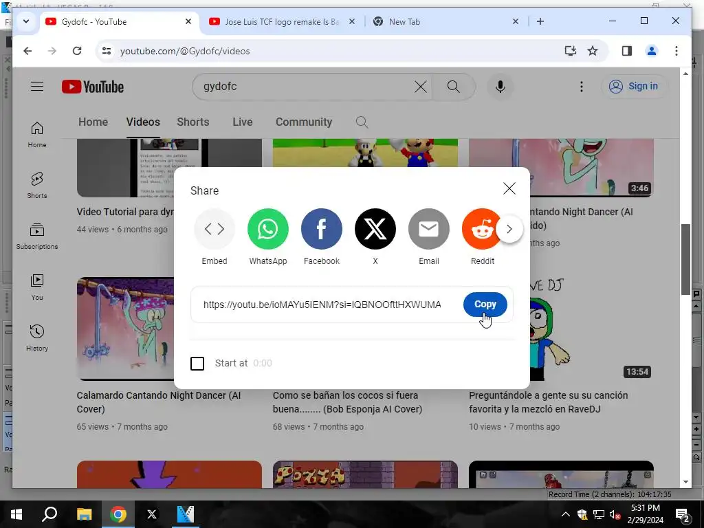
Task: Go to the YouTube logo home
Action: click(x=93, y=87)
